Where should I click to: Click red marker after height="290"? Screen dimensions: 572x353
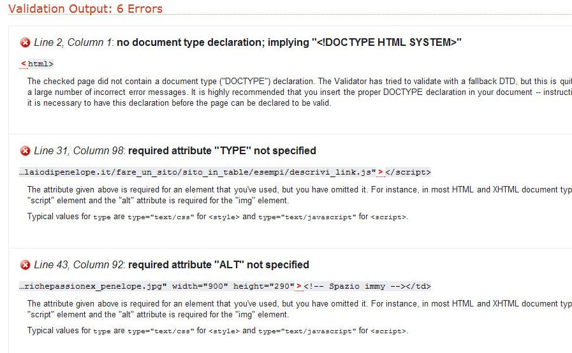[x=299, y=286]
